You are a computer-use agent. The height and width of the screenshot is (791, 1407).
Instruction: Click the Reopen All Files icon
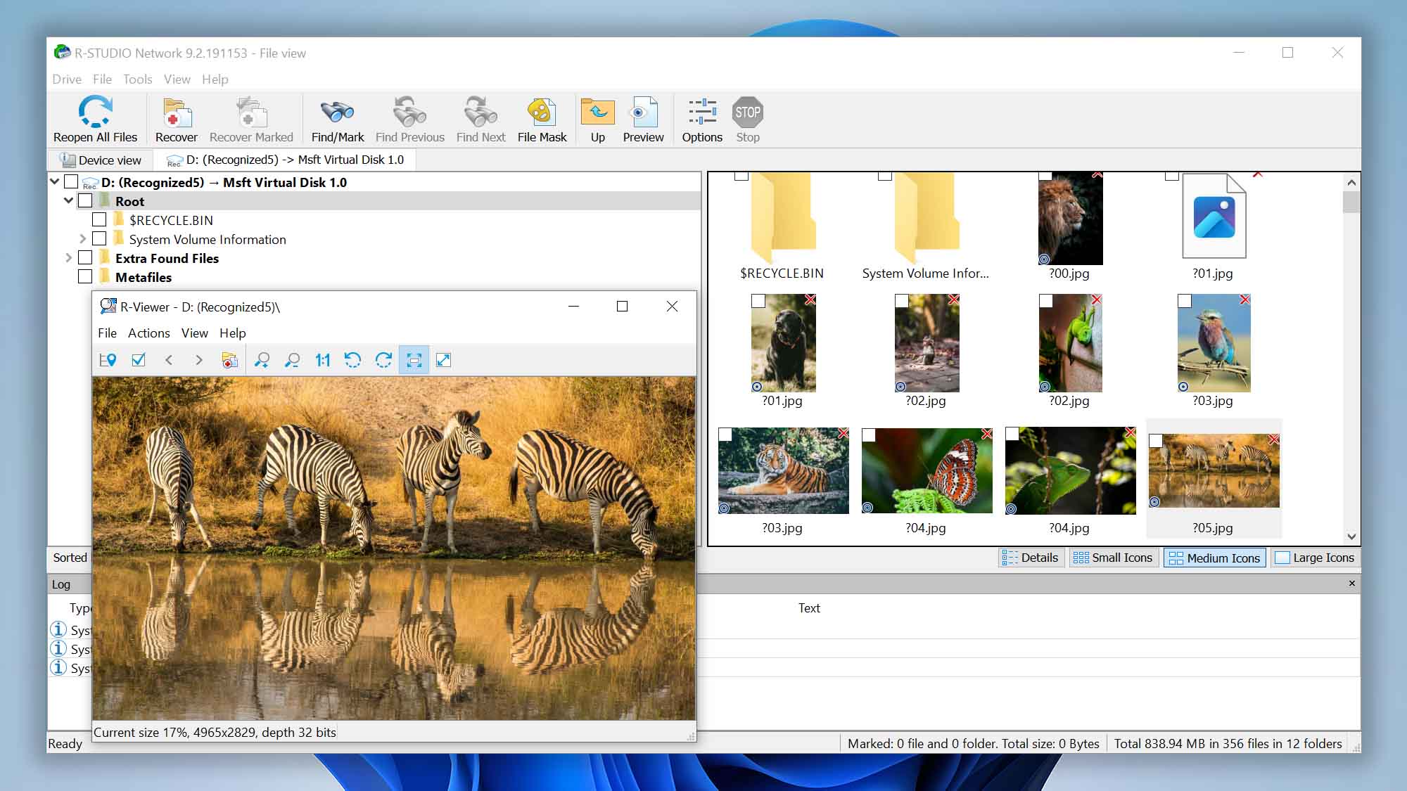(95, 112)
